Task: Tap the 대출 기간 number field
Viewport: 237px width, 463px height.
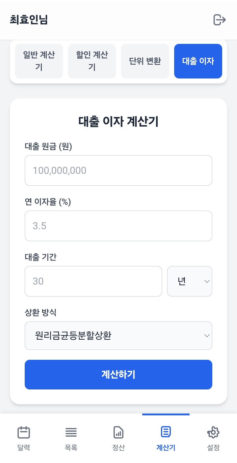Action: 93,281
